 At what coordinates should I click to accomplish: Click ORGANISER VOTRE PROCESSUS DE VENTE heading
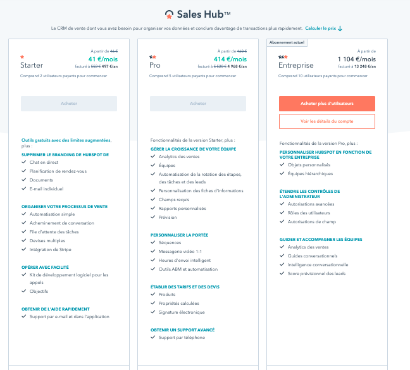point(65,207)
